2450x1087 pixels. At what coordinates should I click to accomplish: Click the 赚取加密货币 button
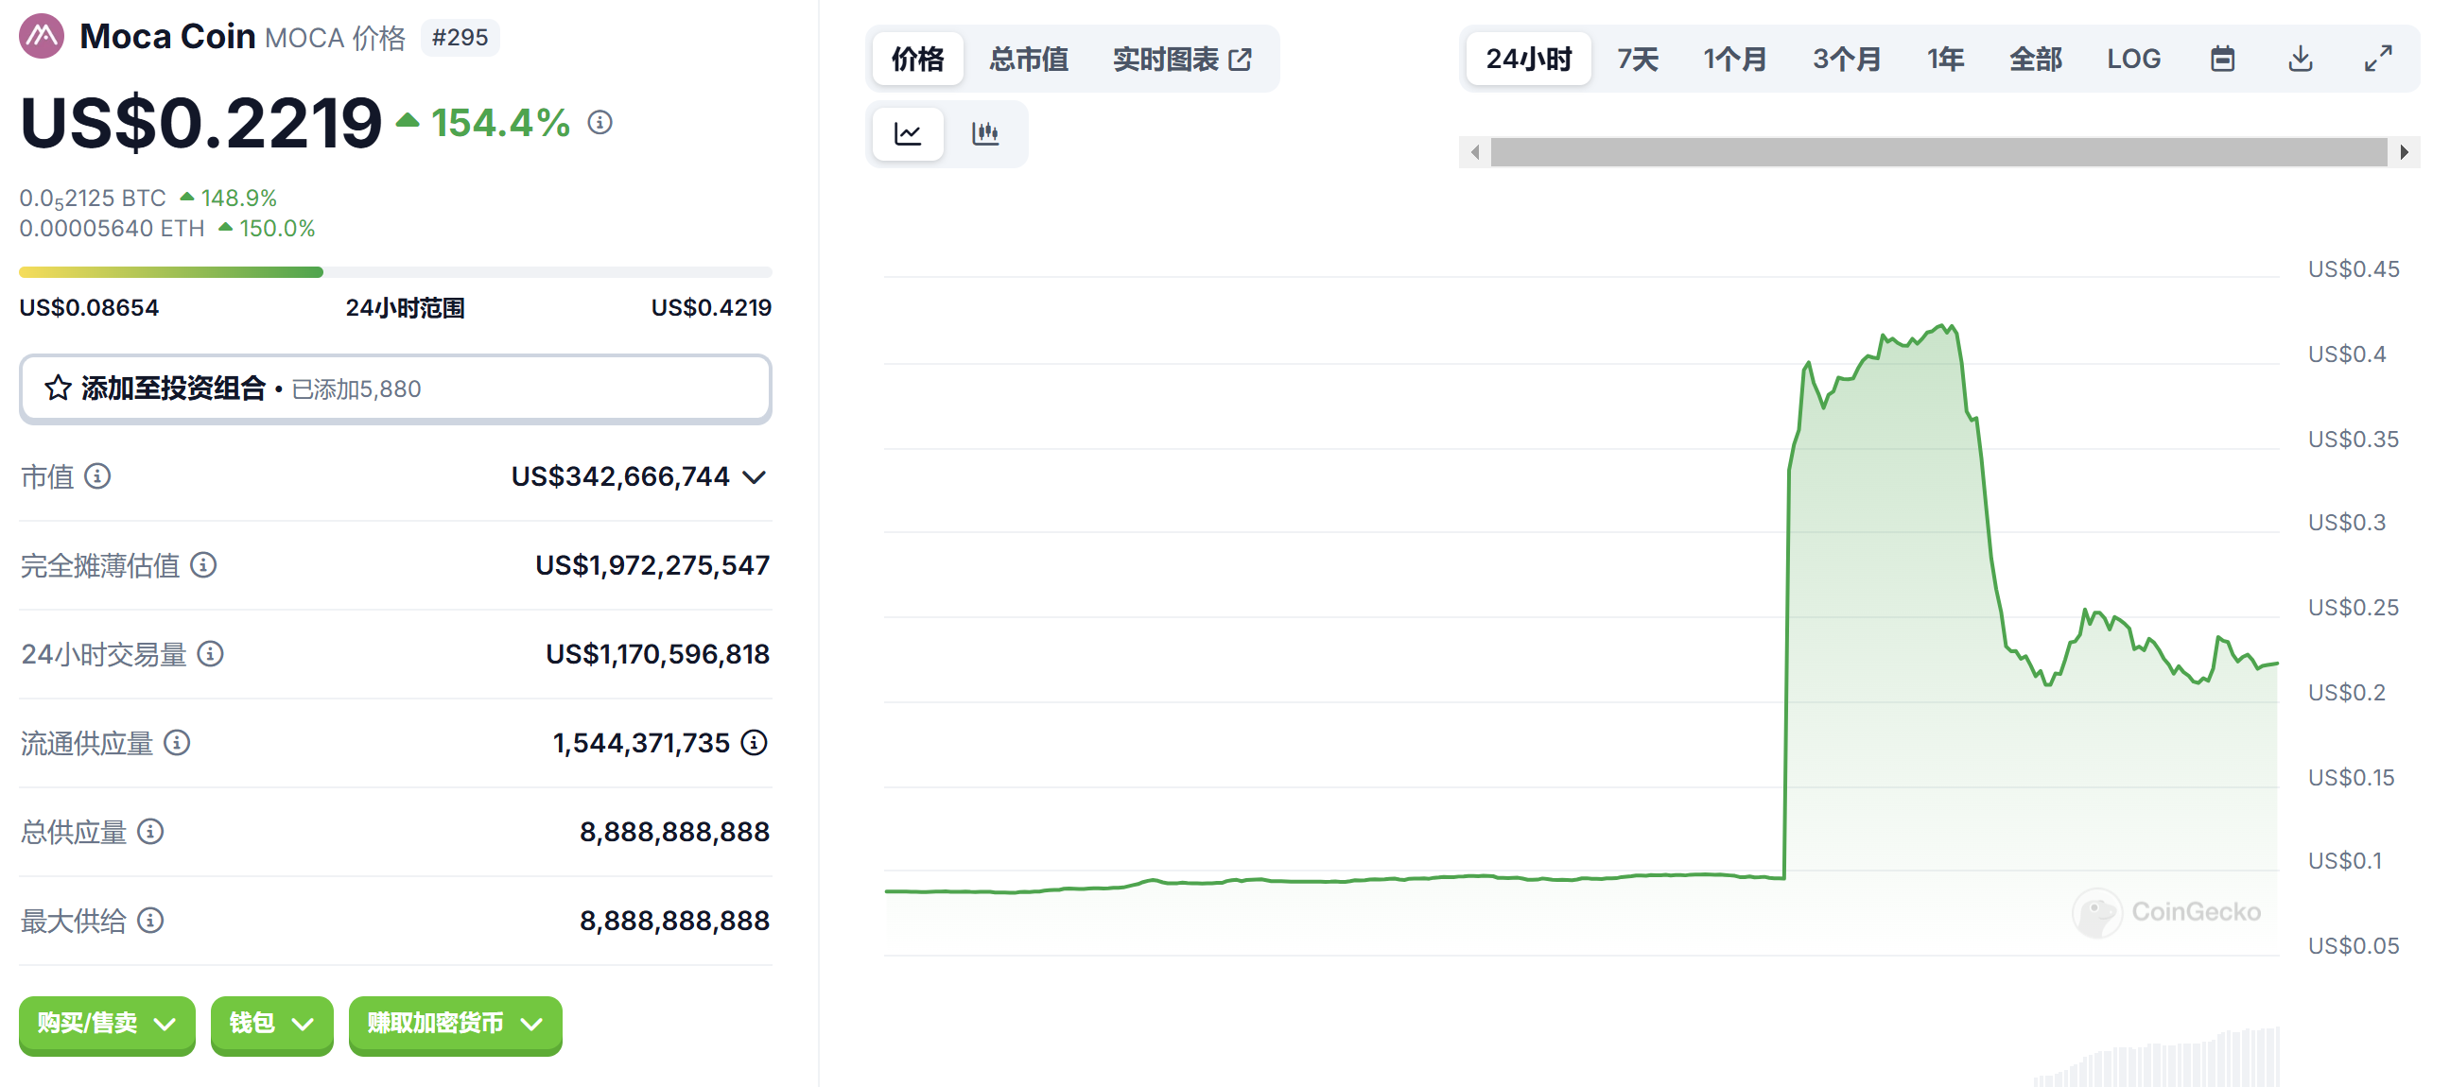coord(455,1024)
